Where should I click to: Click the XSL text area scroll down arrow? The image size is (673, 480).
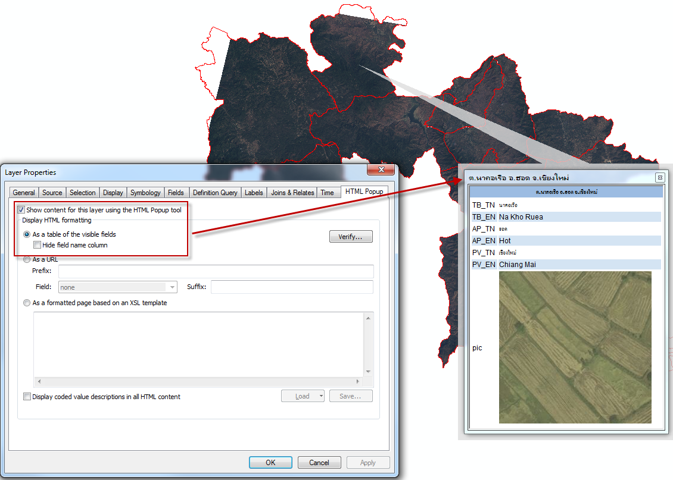(x=368, y=372)
